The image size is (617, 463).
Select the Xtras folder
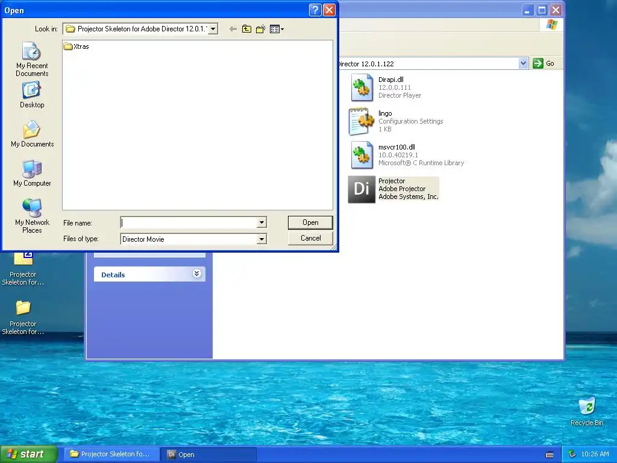pos(77,46)
